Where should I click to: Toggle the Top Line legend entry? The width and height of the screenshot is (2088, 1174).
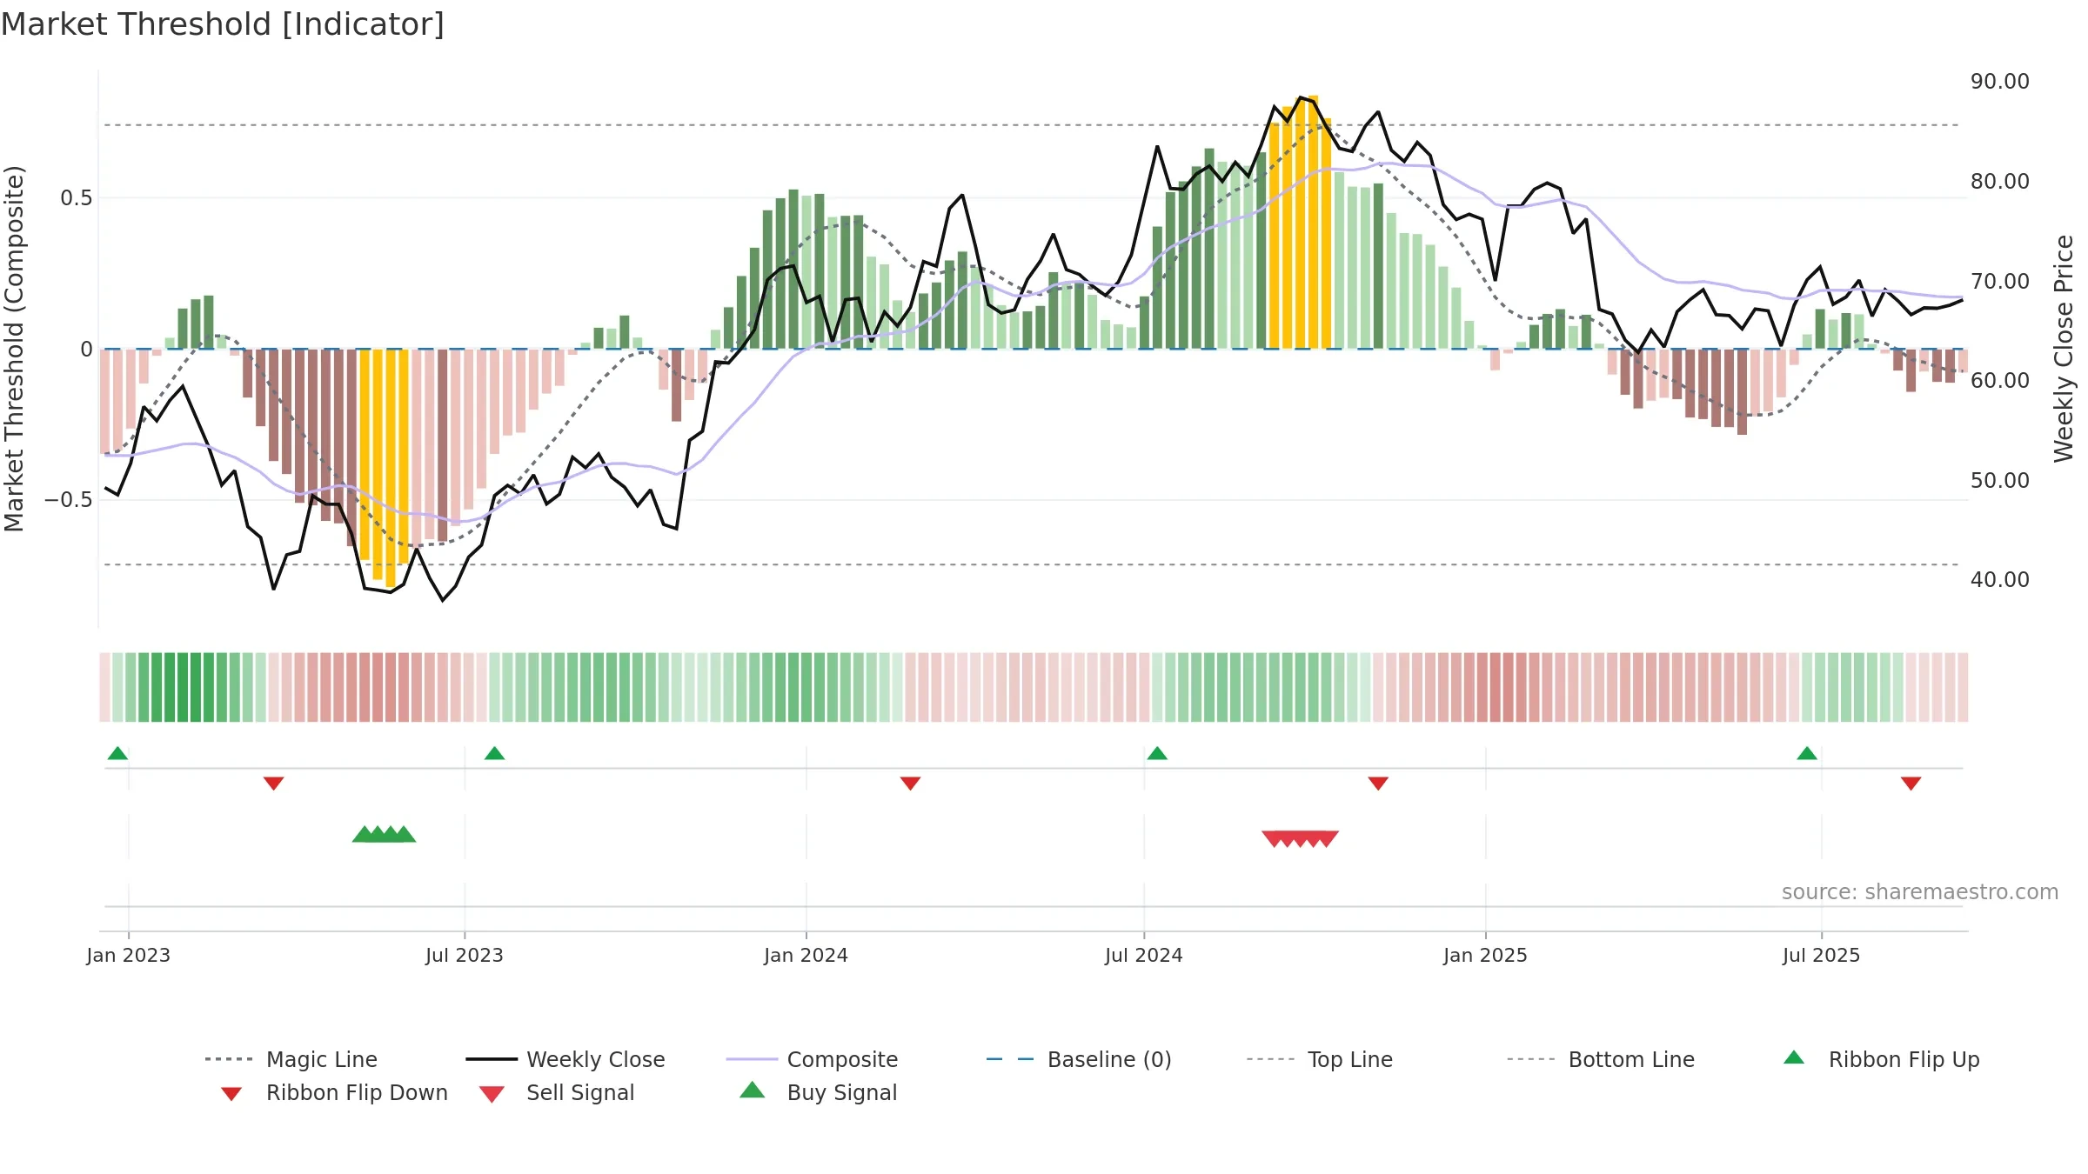pyautogui.click(x=1320, y=1059)
